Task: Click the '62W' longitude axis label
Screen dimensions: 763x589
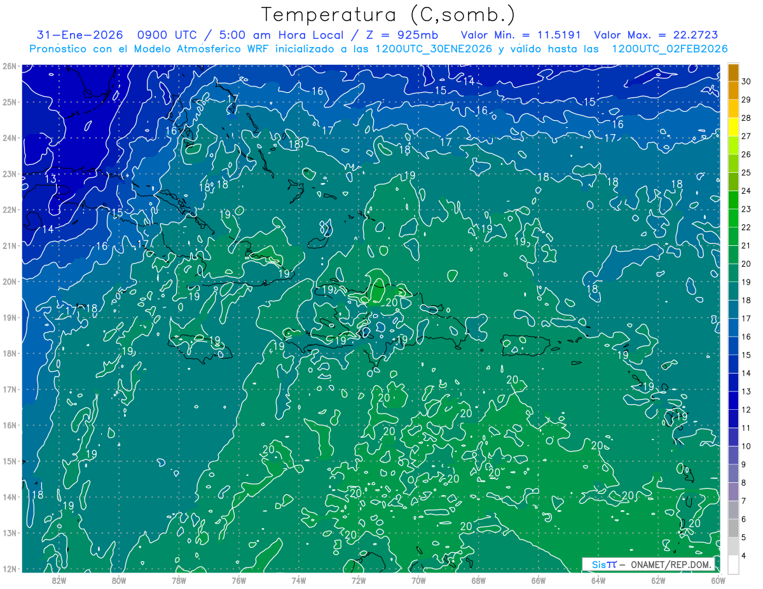Action: [658, 579]
